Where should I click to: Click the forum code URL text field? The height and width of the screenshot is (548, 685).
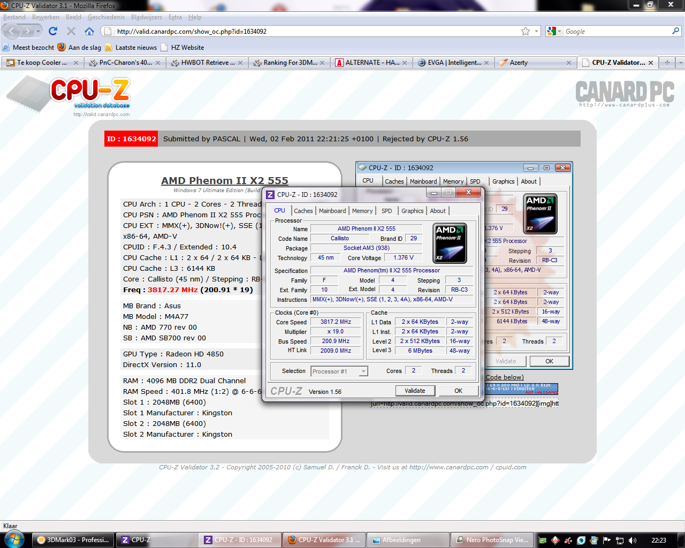465,404
